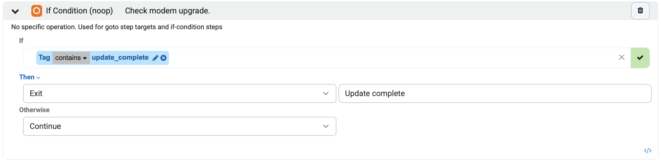Click the No specific operation help text
This screenshot has width=661, height=162.
(117, 27)
